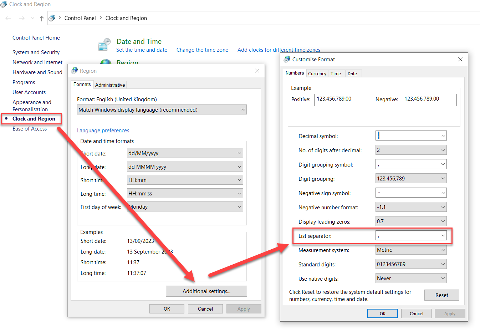Click the Date and Time clock icon
This screenshot has height=332, width=480.
(x=104, y=45)
